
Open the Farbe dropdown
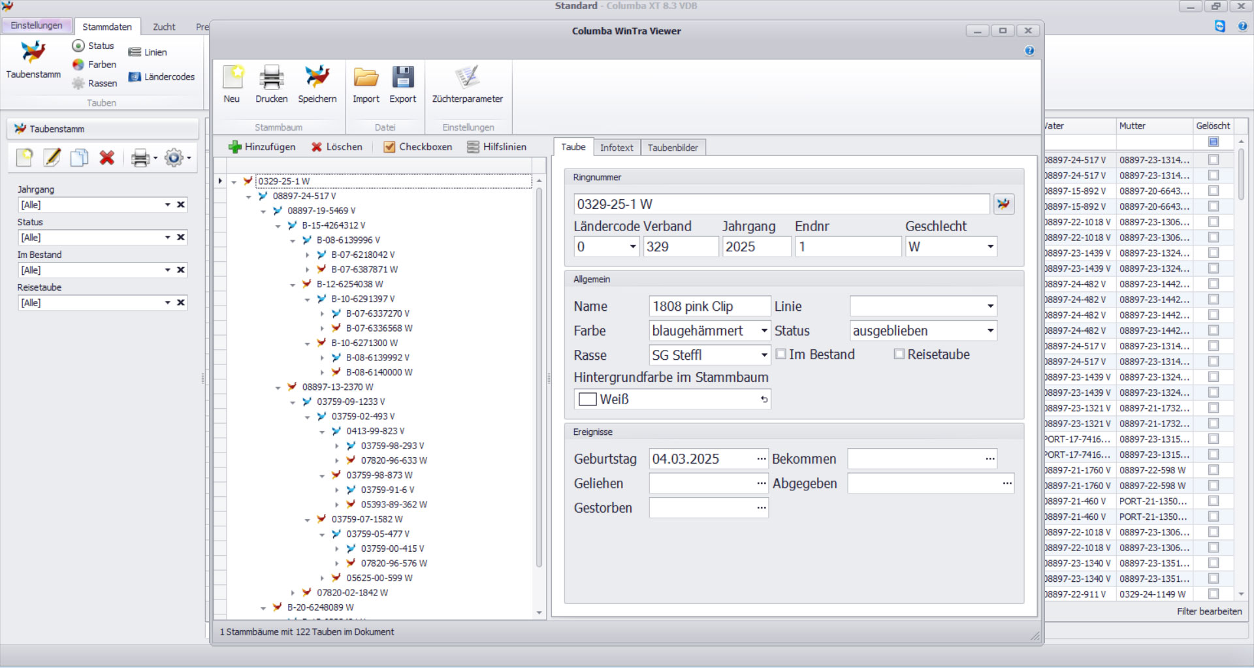pyautogui.click(x=764, y=331)
